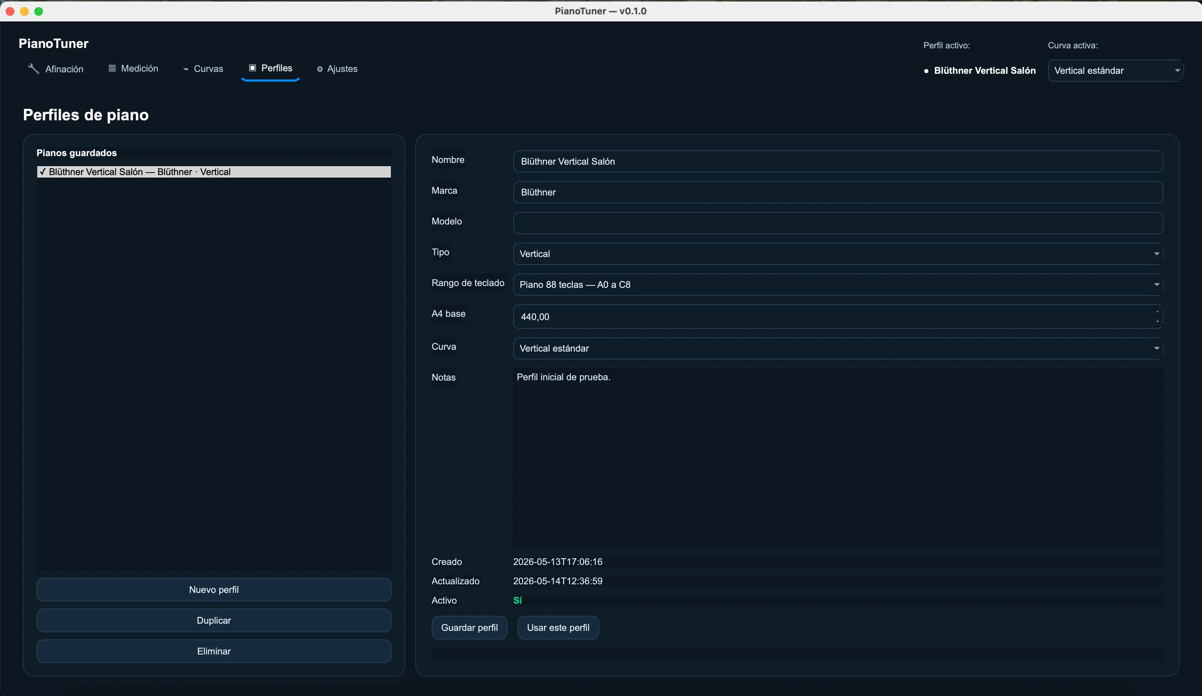Focus the Nombre input field
This screenshot has height=696, width=1202.
pyautogui.click(x=838, y=162)
